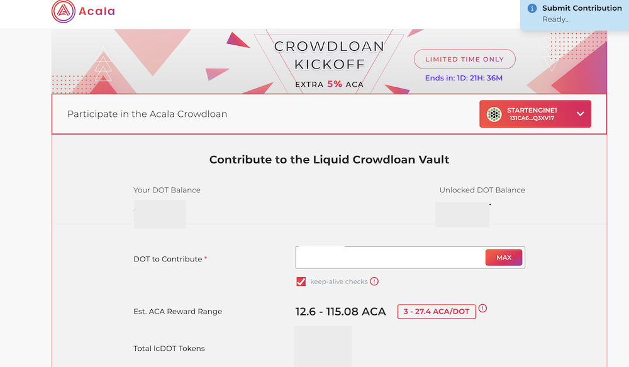
Task: Click the LIMITED TIME ONLY pill
Action: point(465,59)
